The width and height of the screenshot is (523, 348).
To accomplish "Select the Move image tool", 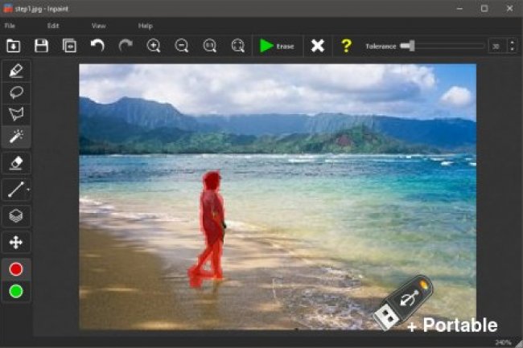I will coord(16,242).
